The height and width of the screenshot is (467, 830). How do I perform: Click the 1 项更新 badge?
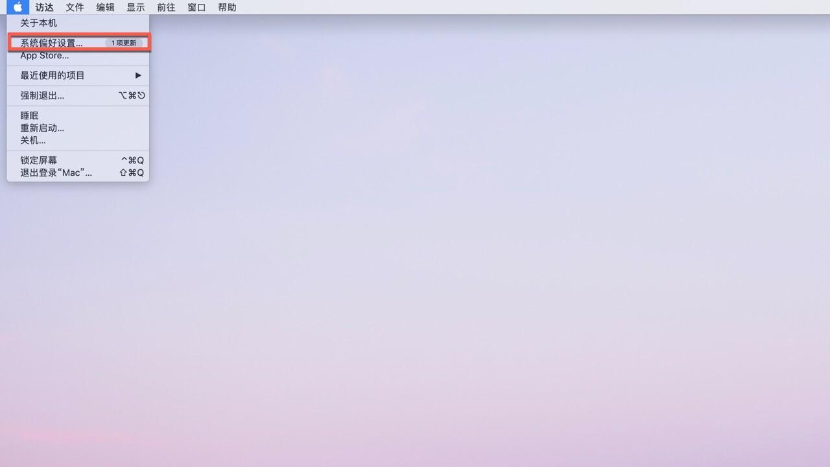click(x=123, y=43)
